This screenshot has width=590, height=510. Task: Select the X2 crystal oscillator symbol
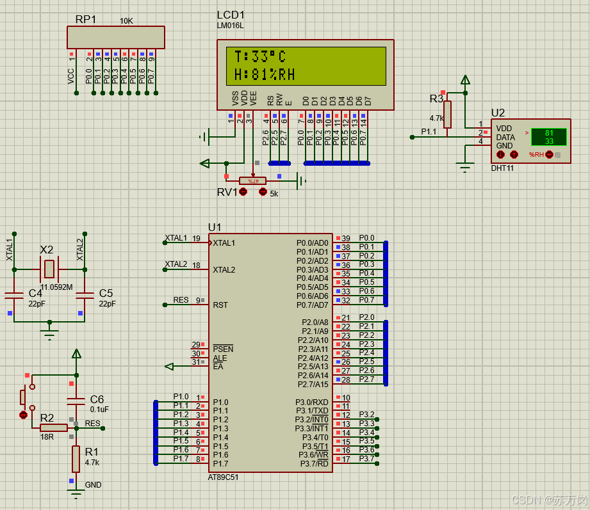[x=49, y=269]
